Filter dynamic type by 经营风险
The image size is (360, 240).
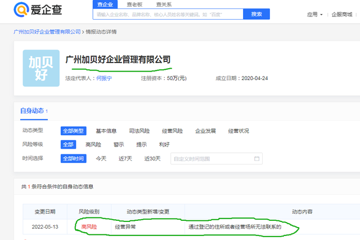[x=172, y=131]
